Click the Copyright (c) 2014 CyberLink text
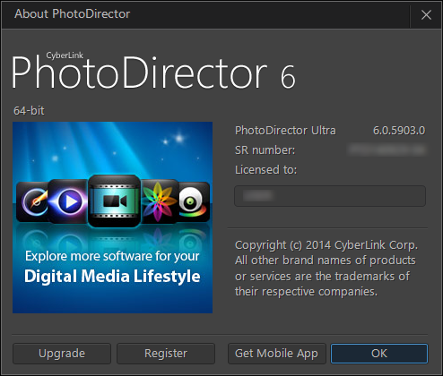Image resolution: width=443 pixels, height=376 pixels. click(326, 245)
